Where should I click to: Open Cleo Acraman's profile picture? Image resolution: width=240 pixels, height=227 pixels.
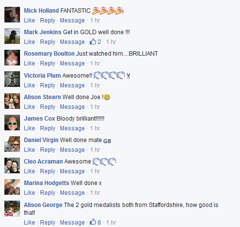pyautogui.click(x=12, y=165)
